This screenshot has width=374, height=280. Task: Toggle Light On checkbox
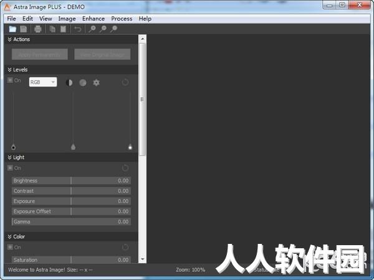(10, 168)
